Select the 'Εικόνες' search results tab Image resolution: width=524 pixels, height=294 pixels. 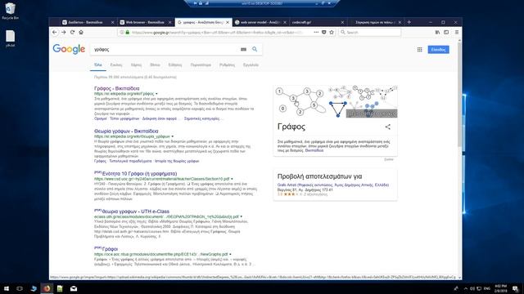[116, 65]
